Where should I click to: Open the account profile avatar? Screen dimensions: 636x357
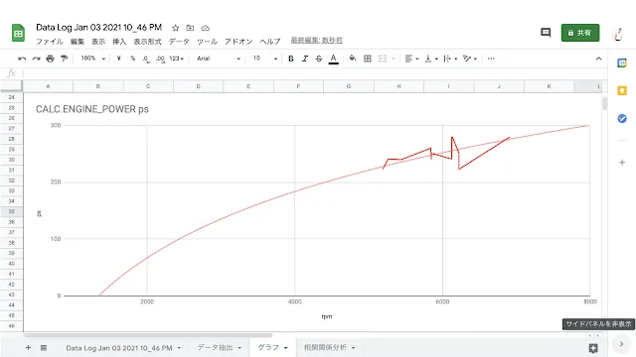[618, 34]
